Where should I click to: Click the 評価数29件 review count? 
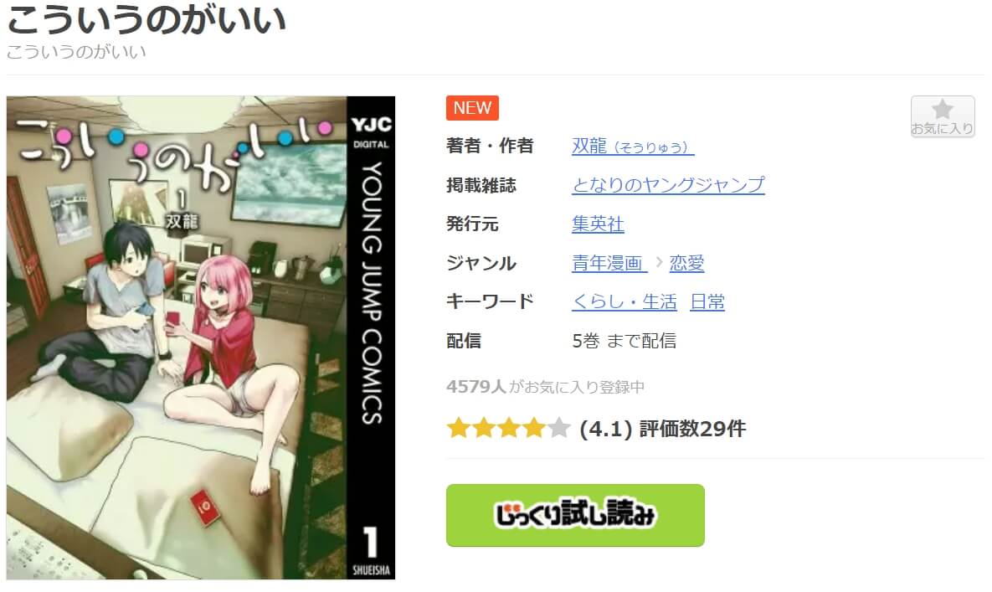pyautogui.click(x=693, y=429)
